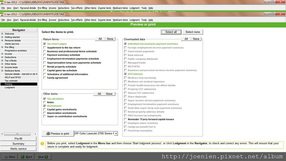Screen dimensions: 286x161
Task: Click None in Other items group
Action: click(x=109, y=94)
